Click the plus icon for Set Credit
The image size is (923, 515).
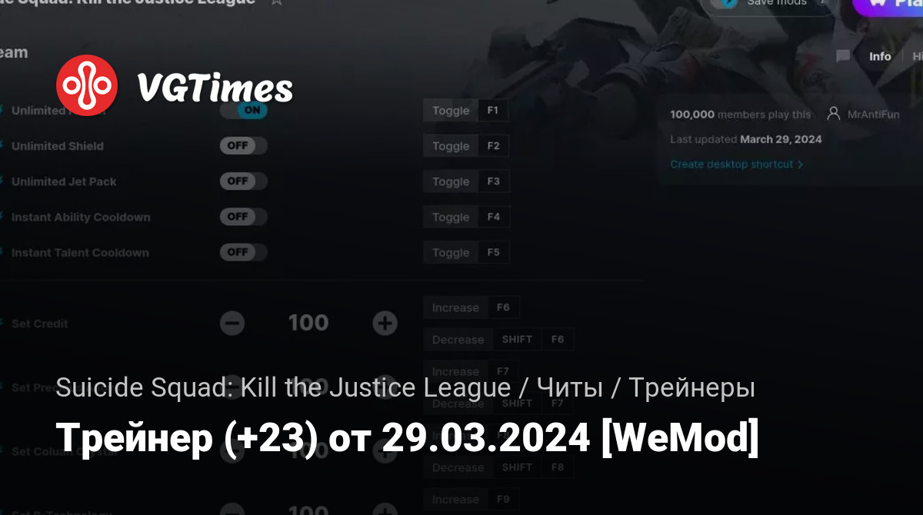(x=385, y=324)
